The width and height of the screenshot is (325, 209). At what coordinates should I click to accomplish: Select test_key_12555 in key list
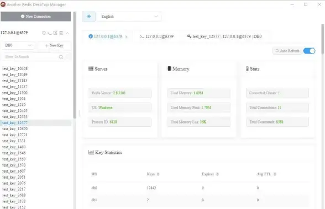tap(15, 117)
